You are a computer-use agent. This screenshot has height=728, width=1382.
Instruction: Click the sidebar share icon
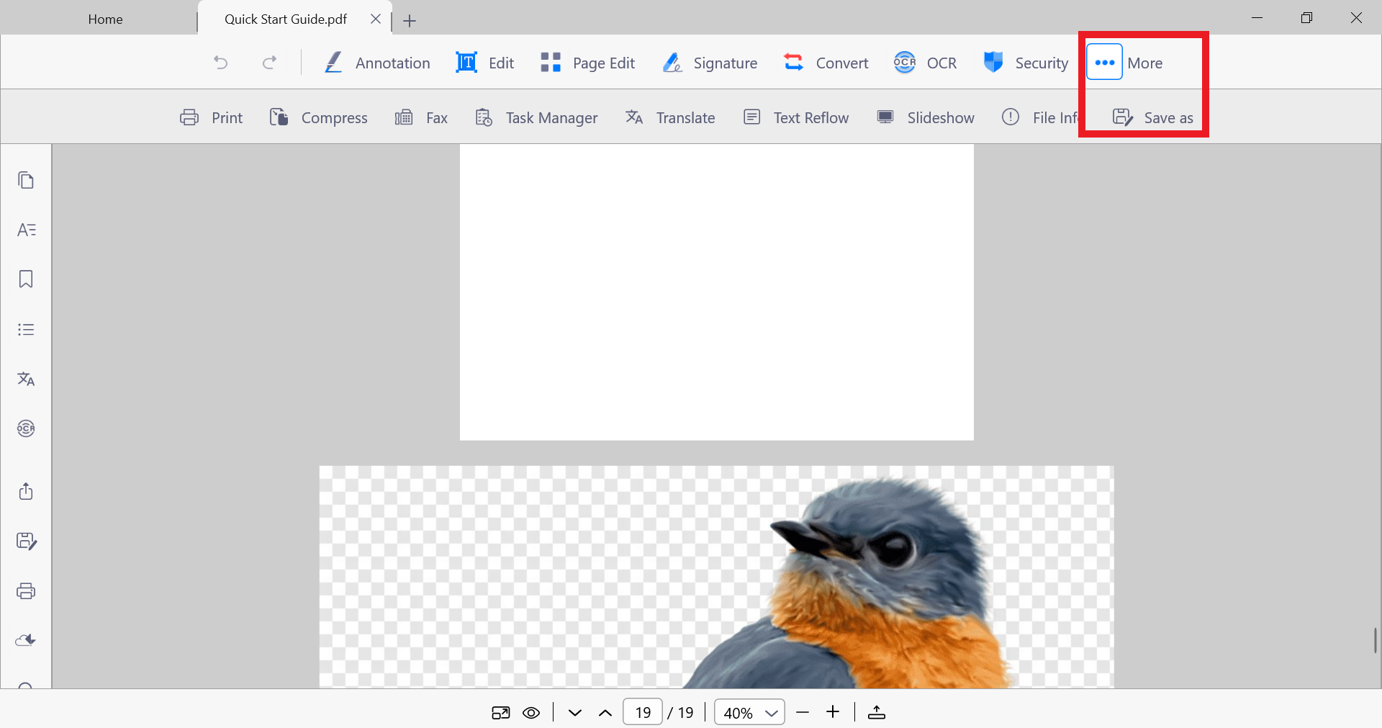coord(26,492)
